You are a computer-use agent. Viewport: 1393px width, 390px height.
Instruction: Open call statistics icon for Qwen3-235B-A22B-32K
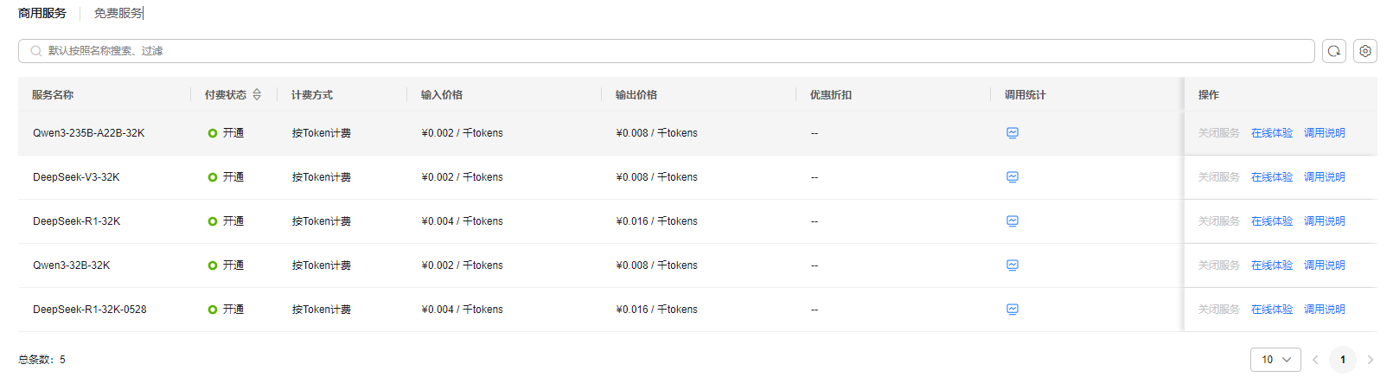tap(1013, 133)
